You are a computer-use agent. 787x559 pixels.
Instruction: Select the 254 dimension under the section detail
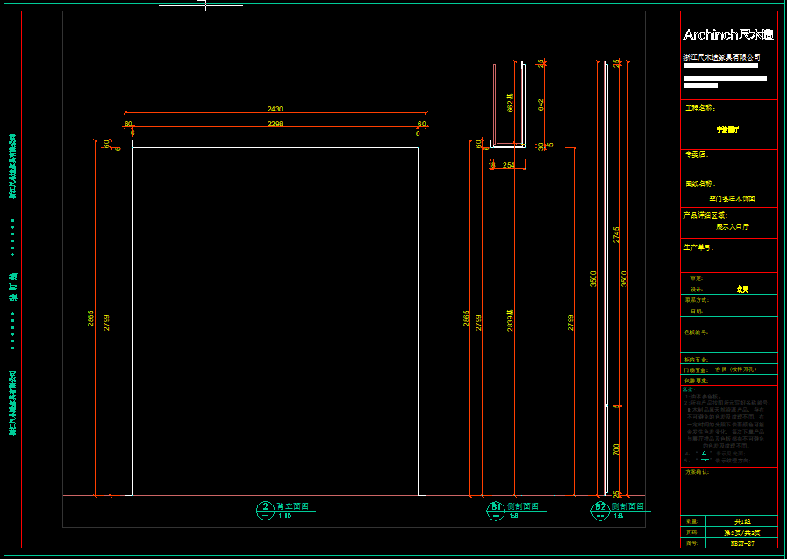[509, 165]
